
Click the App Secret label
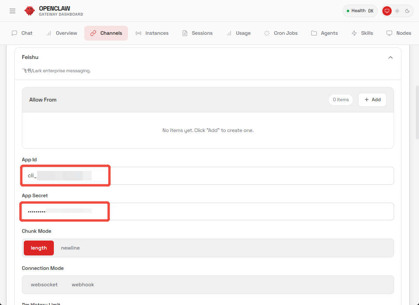[35, 196]
